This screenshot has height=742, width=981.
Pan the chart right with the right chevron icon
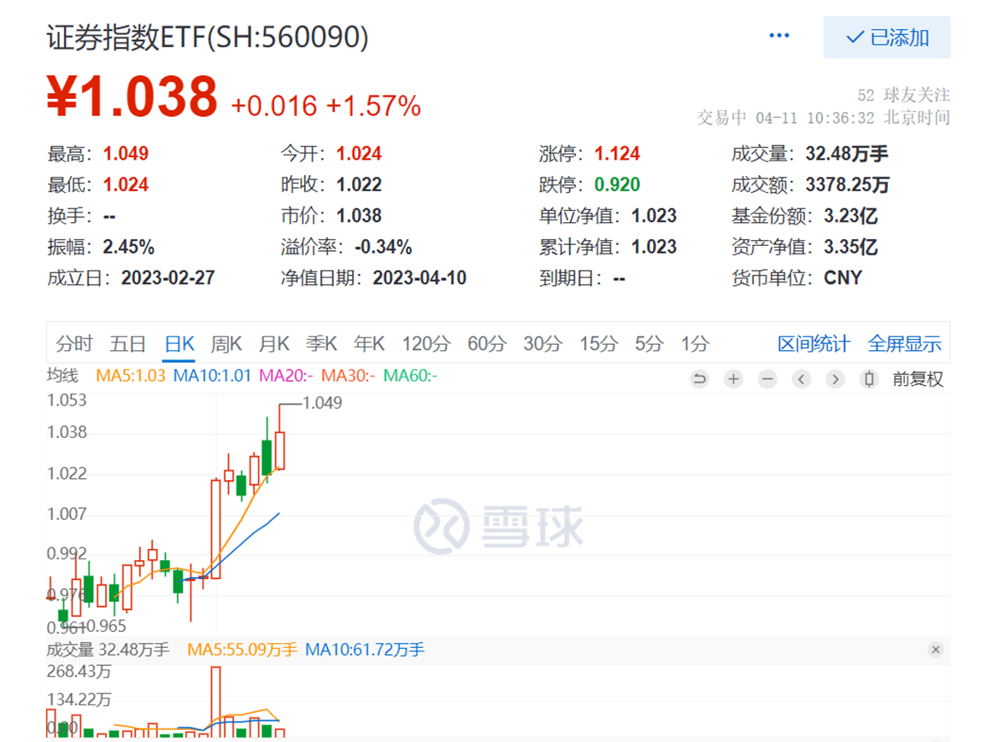(x=835, y=378)
